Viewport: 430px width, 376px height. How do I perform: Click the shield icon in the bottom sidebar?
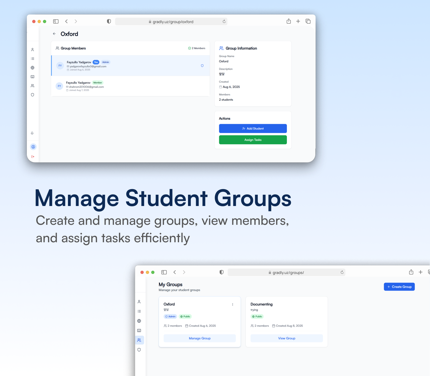coord(139,350)
